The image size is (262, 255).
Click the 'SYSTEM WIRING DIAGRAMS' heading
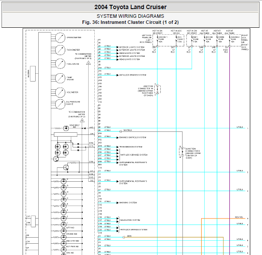130,16
